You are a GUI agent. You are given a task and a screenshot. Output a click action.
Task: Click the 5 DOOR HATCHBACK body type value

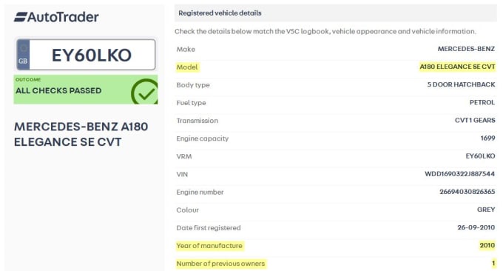pyautogui.click(x=461, y=84)
